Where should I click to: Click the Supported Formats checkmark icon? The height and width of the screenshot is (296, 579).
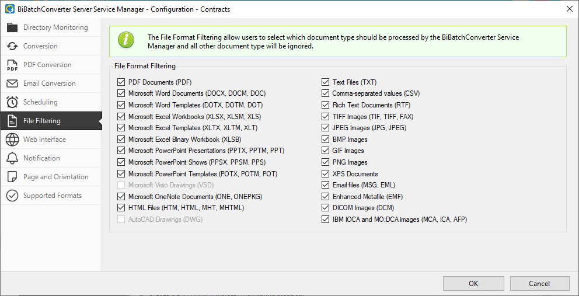[x=12, y=196]
